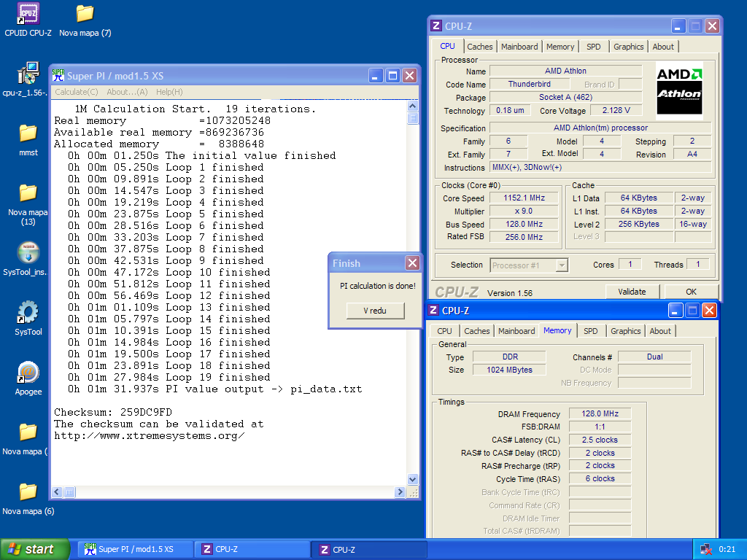This screenshot has height=560, width=747.
Task: Minimize the lower CPU-Z Memory window
Action: pos(676,311)
